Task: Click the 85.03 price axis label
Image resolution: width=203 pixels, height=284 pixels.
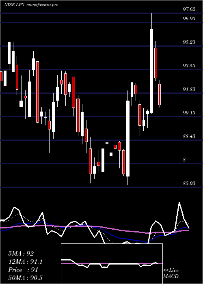Action: click(x=189, y=183)
